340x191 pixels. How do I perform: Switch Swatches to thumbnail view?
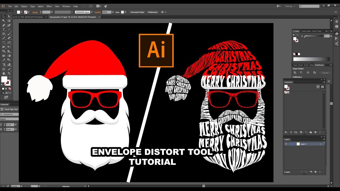click(322, 87)
